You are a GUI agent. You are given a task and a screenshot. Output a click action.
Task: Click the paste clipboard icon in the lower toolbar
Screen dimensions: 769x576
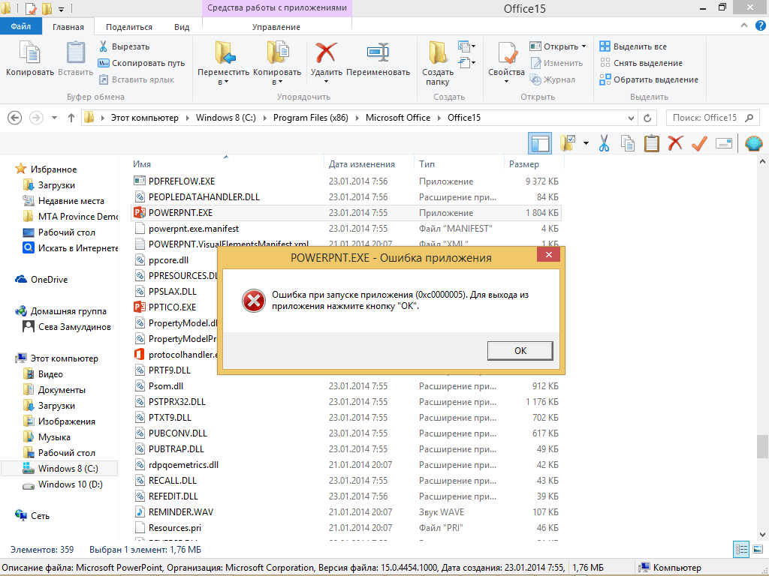pyautogui.click(x=651, y=143)
